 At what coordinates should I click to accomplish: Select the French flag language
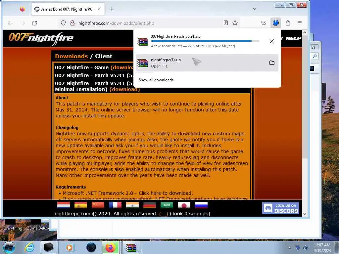pos(115,205)
